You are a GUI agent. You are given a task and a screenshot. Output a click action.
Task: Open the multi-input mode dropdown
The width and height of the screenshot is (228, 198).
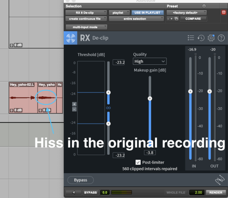click(x=87, y=27)
